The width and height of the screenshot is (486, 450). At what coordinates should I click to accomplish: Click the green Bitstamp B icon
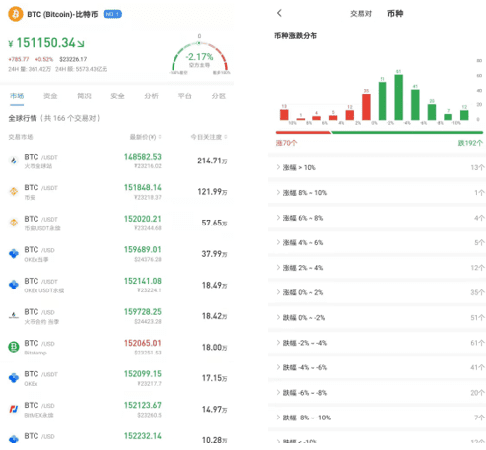14,347
